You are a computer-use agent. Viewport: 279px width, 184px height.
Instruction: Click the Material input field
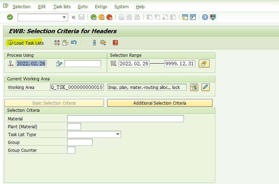point(125,119)
